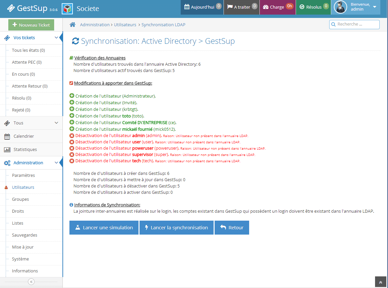This screenshot has height=288, width=388.
Task: Click the red X for poweruser deactivation
Action: (x=72, y=148)
